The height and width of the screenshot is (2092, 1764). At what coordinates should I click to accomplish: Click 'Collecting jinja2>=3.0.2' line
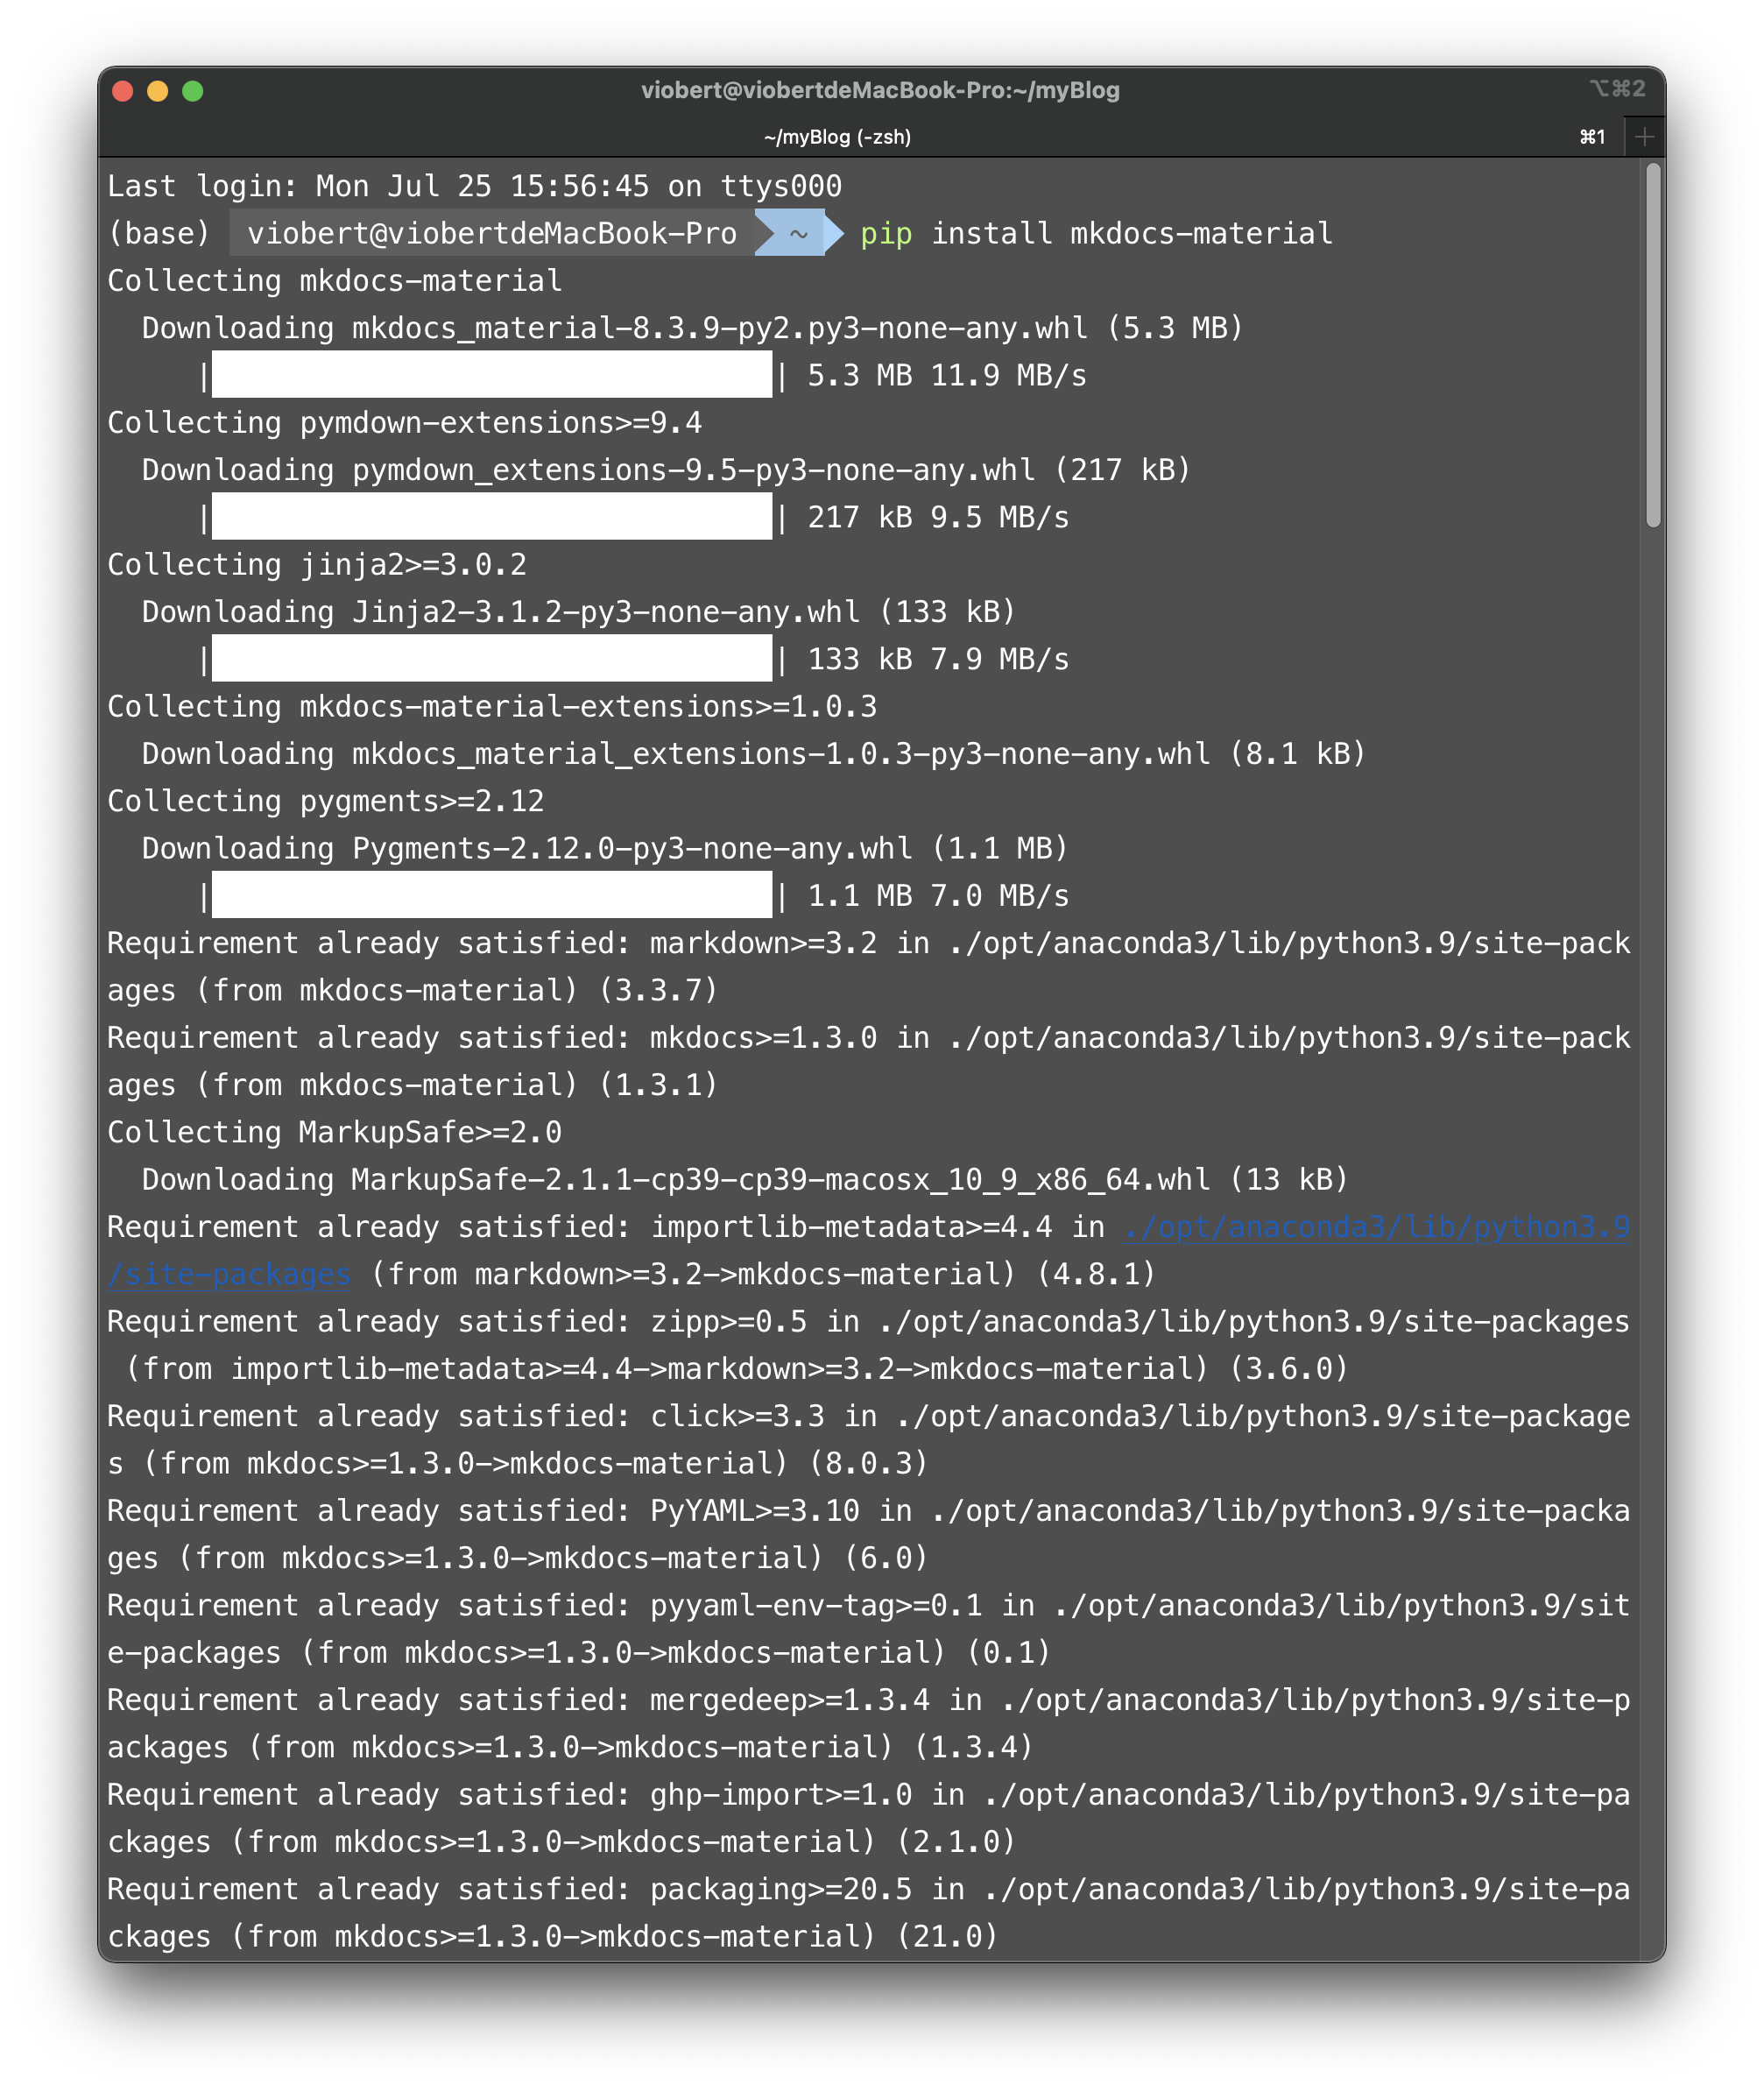317,565
